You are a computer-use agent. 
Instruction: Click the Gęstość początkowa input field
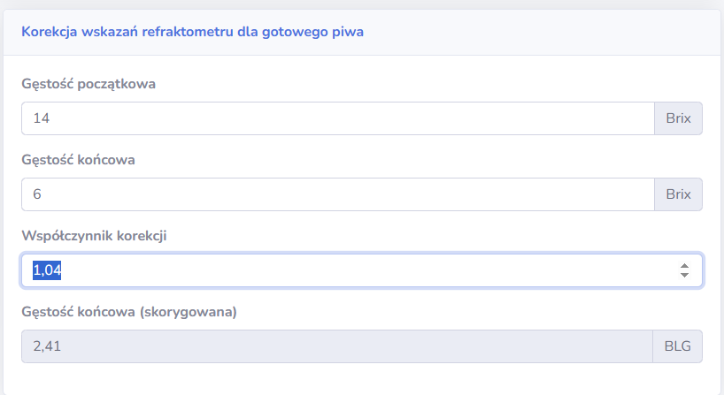336,118
